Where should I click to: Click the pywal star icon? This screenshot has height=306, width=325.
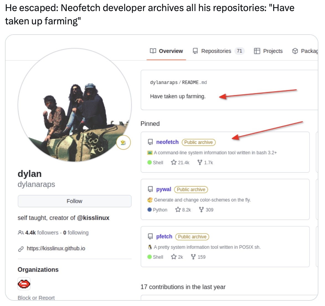pyautogui.click(x=178, y=210)
